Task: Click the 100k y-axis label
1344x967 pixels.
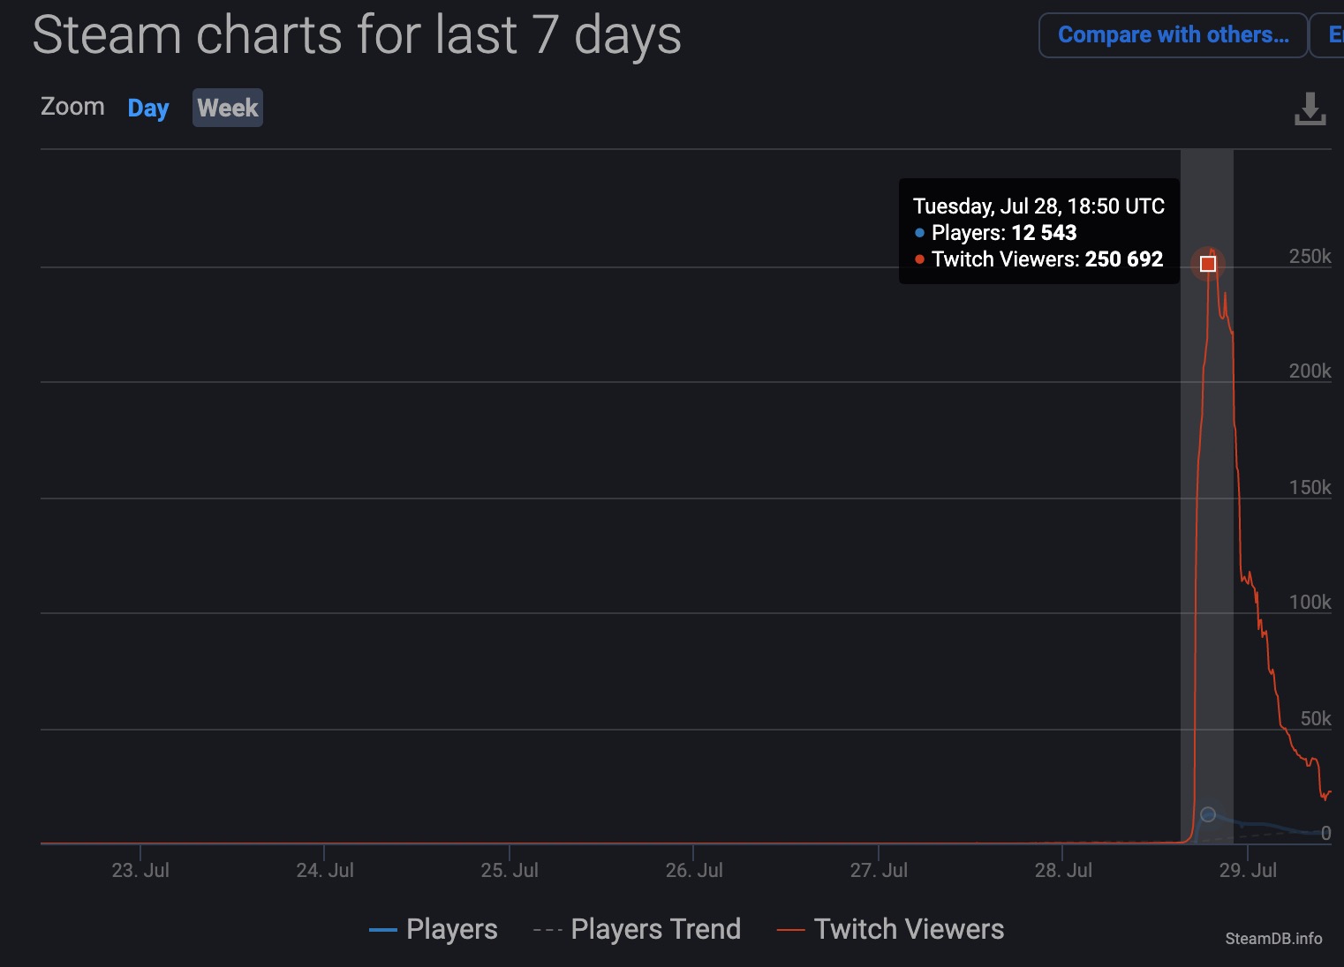Action: (x=1310, y=602)
